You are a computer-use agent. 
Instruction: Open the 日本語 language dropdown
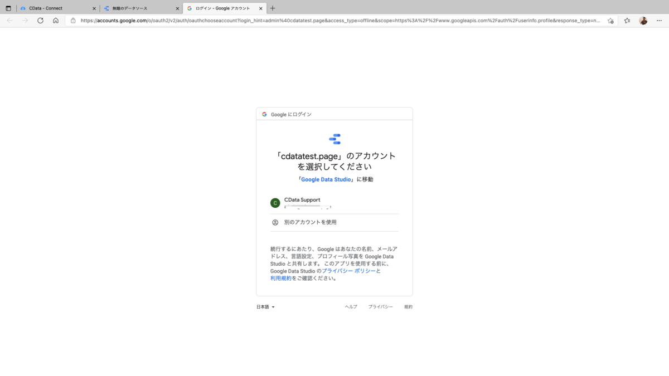(265, 307)
